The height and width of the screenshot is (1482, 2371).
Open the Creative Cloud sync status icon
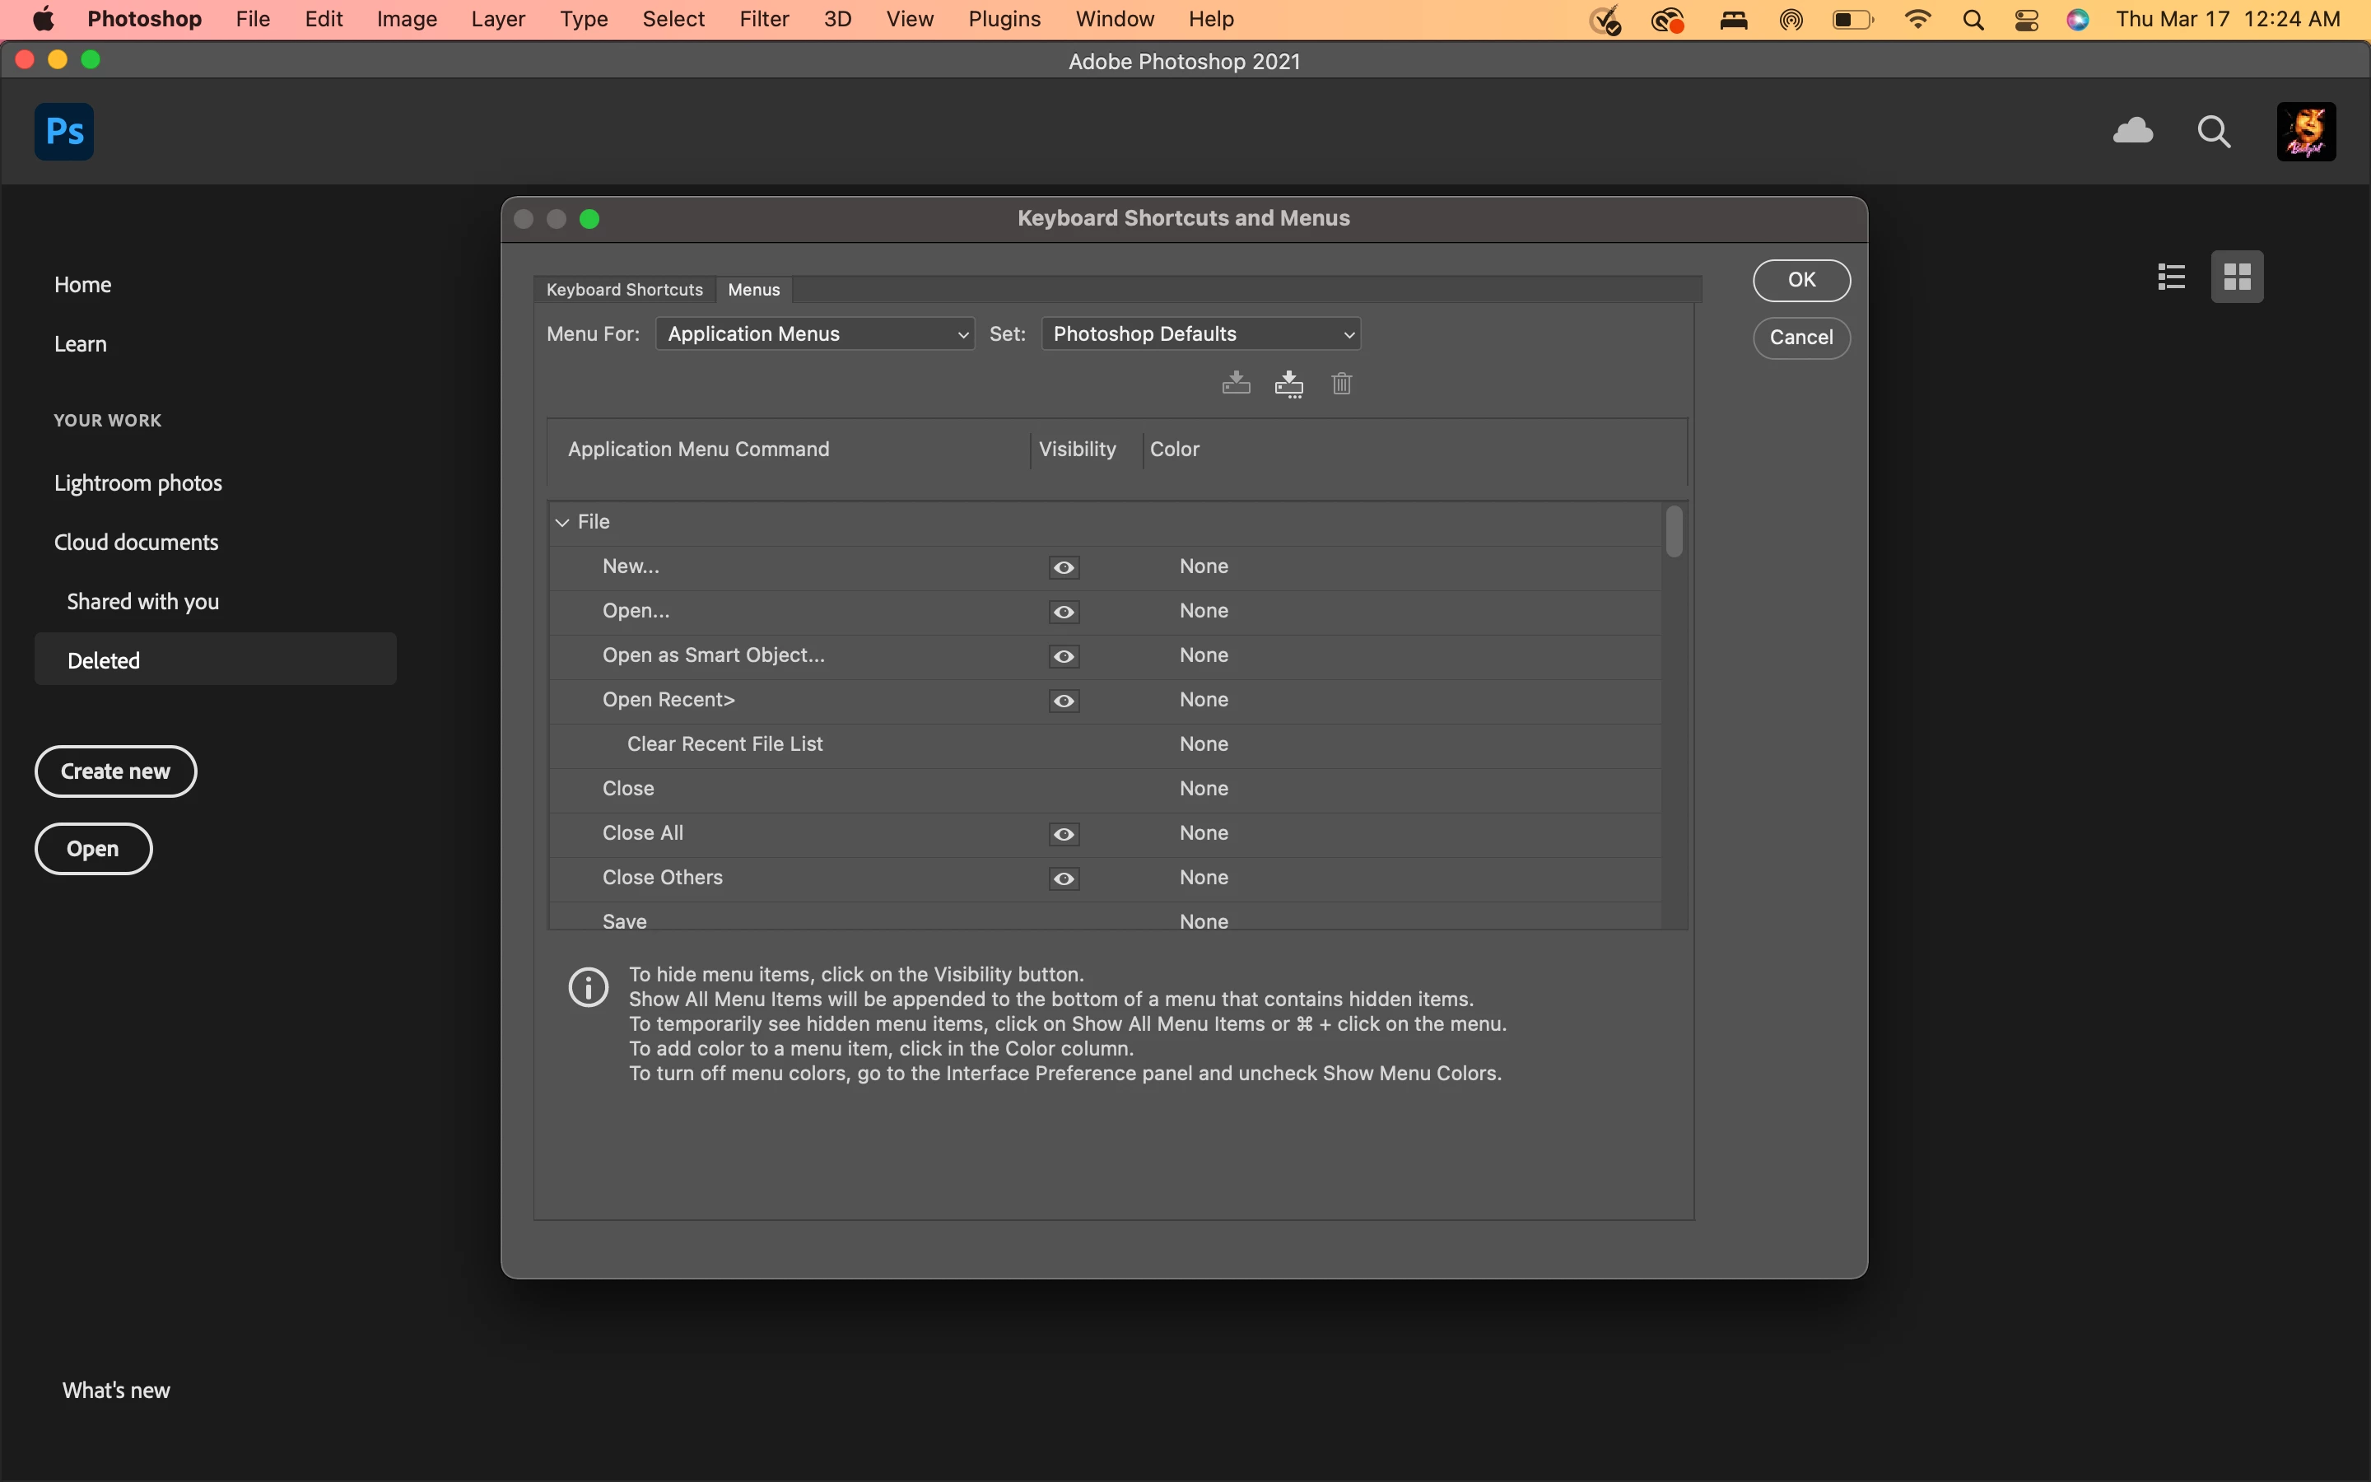point(2133,132)
